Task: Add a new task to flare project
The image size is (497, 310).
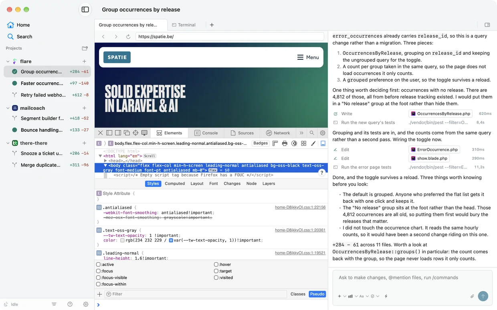Action: click(85, 61)
